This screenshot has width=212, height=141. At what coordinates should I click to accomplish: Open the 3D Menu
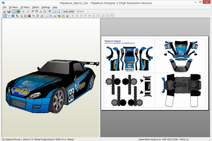pos(13,7)
